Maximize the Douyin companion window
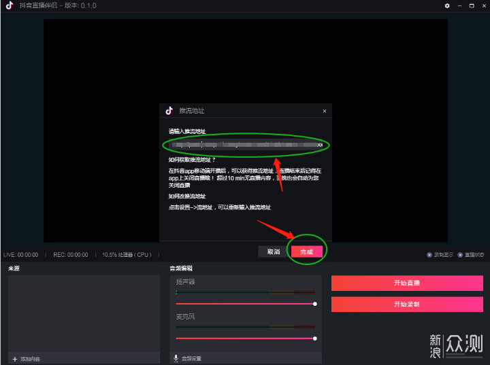 [x=472, y=5]
